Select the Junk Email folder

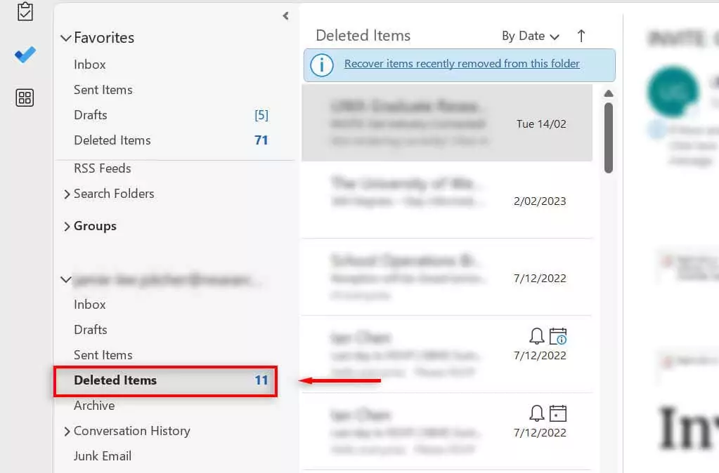[x=103, y=456]
